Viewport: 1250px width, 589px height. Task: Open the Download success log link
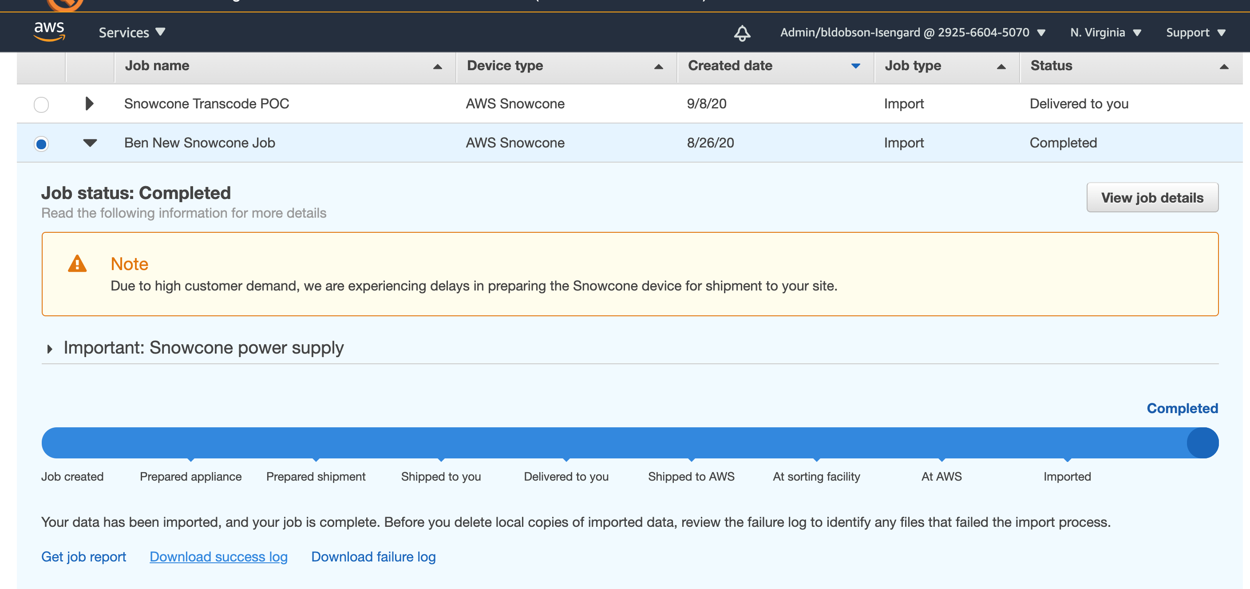[x=218, y=557]
